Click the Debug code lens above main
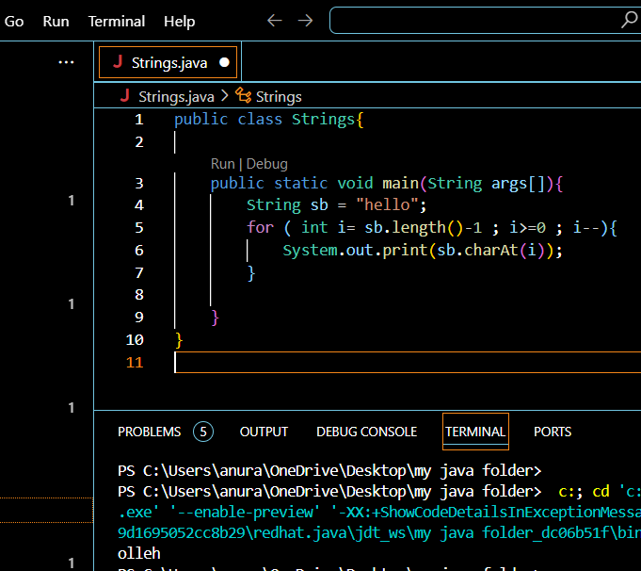The height and width of the screenshot is (571, 641). pyautogui.click(x=267, y=164)
